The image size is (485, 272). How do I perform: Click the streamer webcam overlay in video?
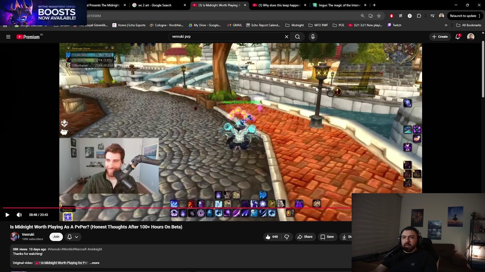[109, 165]
